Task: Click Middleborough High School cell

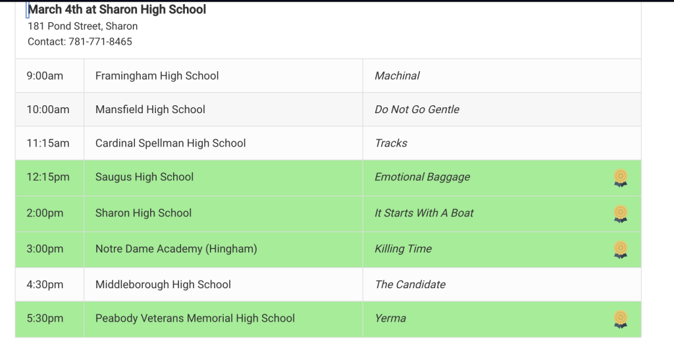Action: [163, 284]
